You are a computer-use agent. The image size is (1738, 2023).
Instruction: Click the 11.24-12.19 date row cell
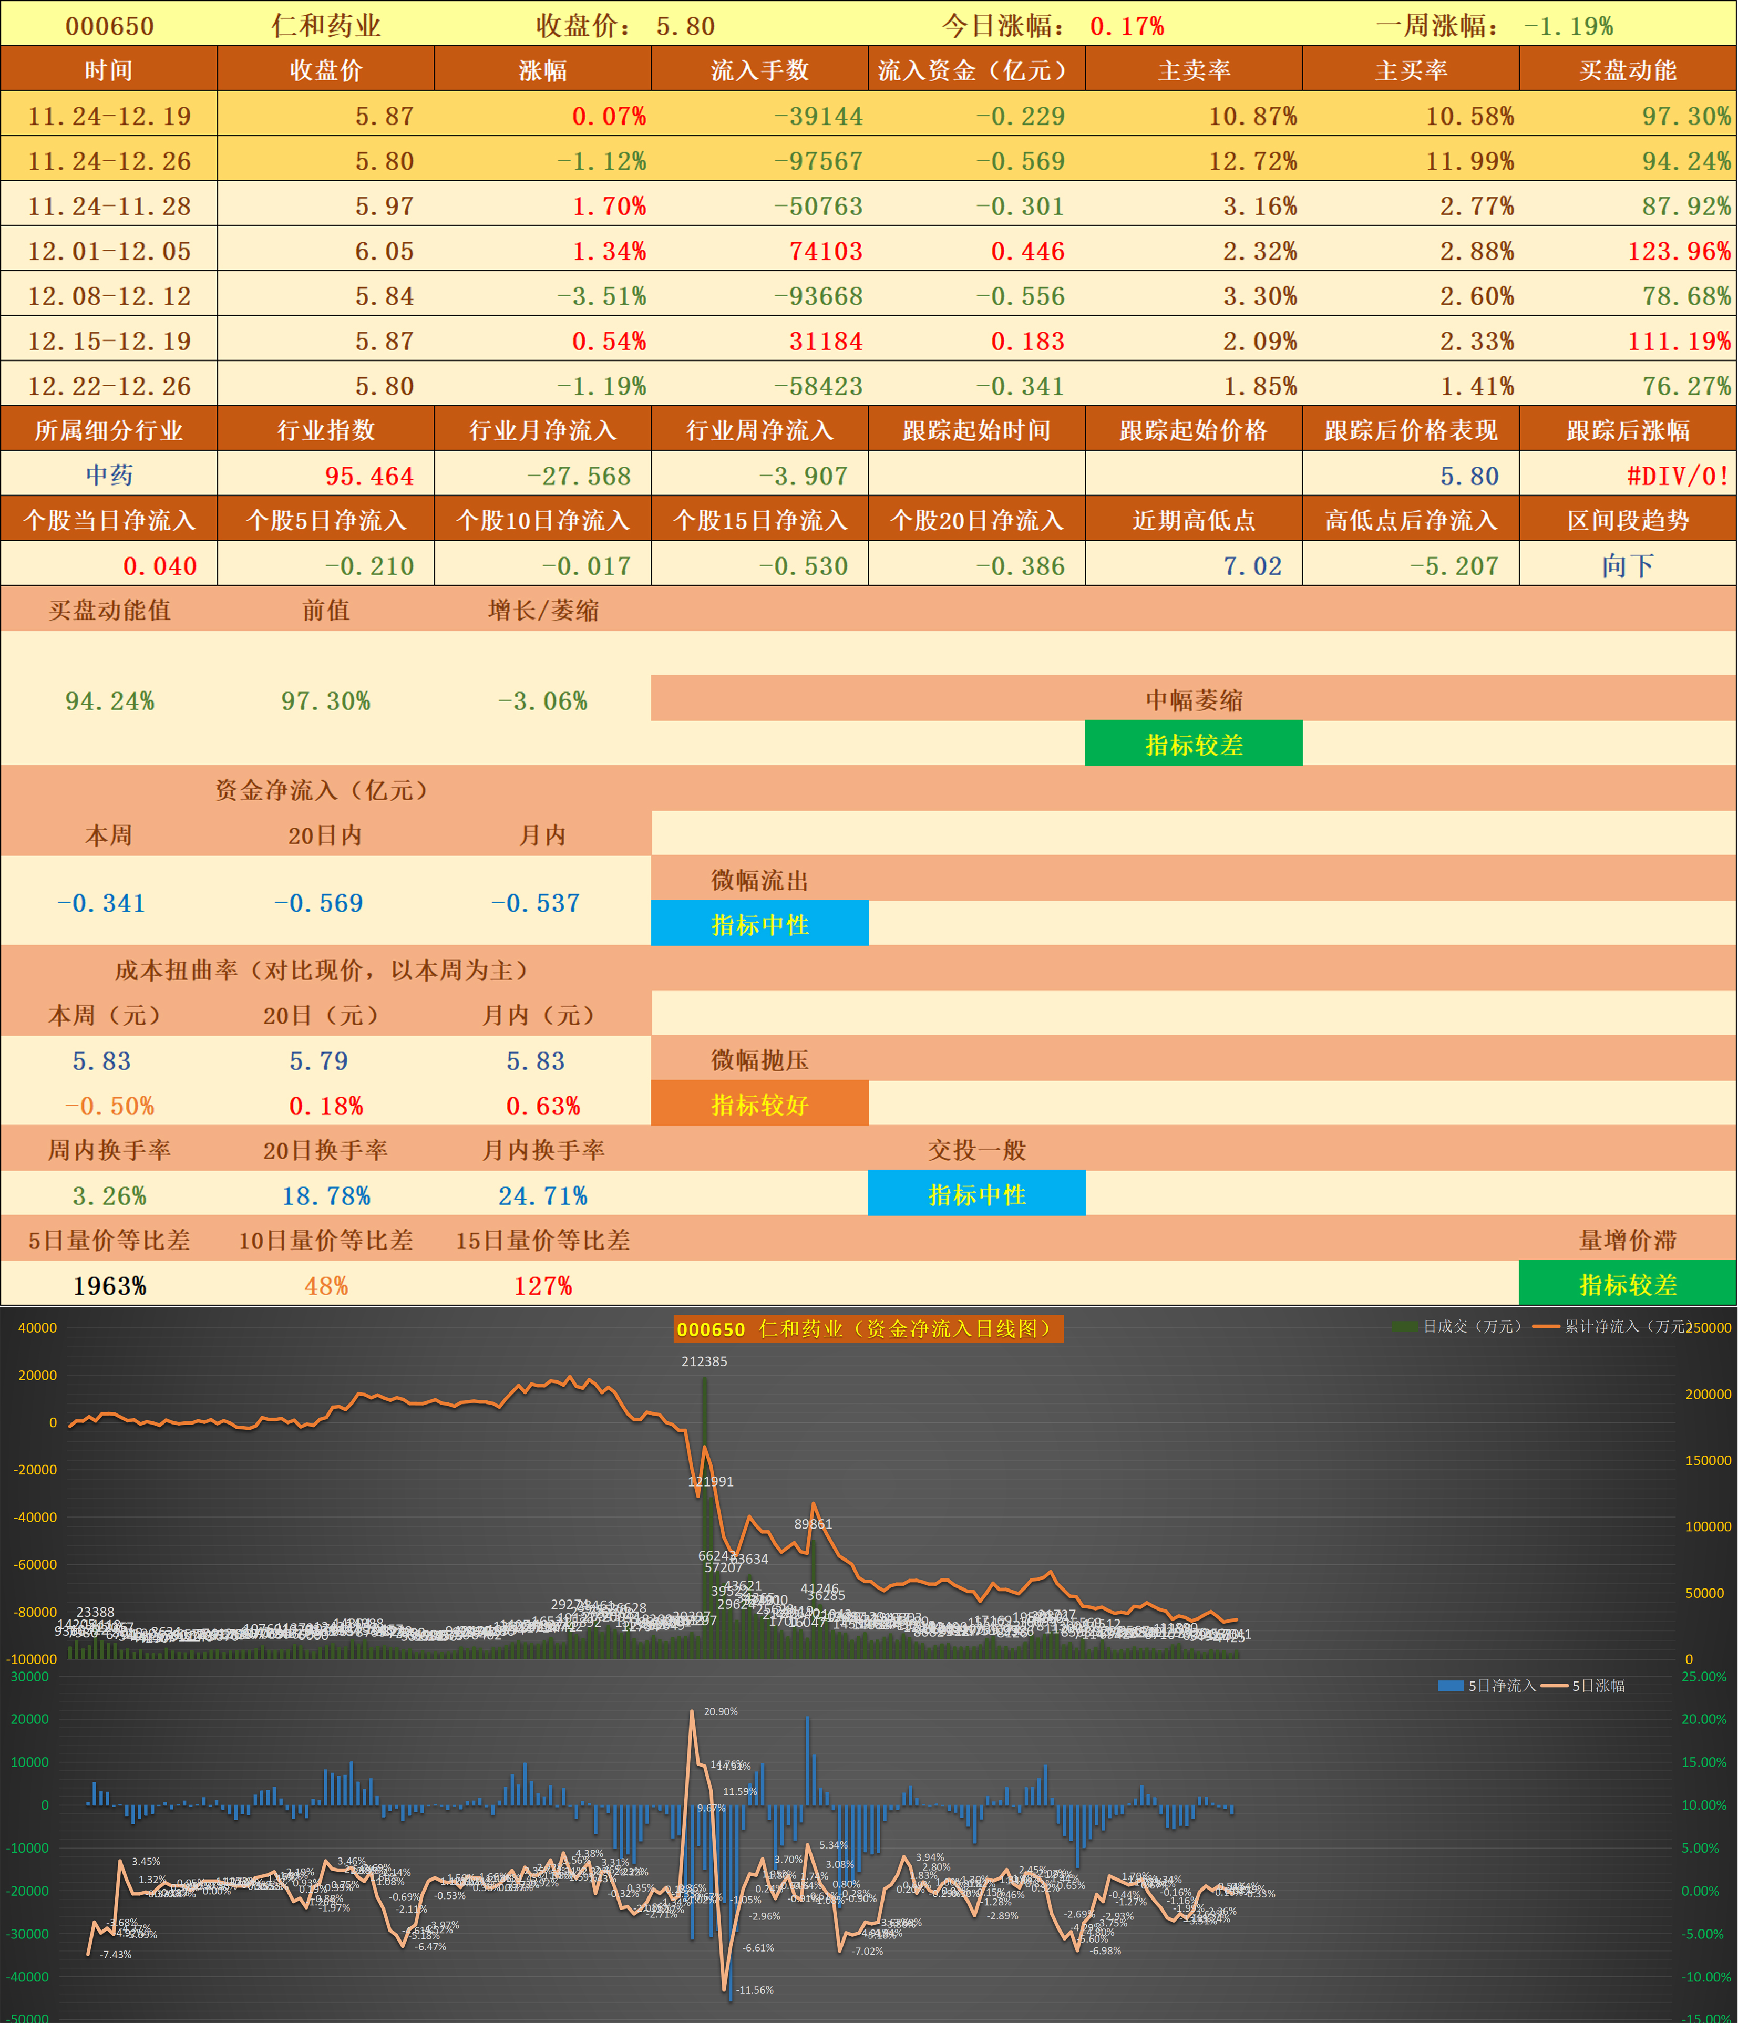pos(109,116)
